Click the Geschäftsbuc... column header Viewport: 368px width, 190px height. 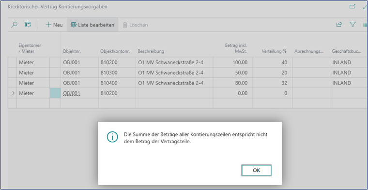tap(346, 51)
